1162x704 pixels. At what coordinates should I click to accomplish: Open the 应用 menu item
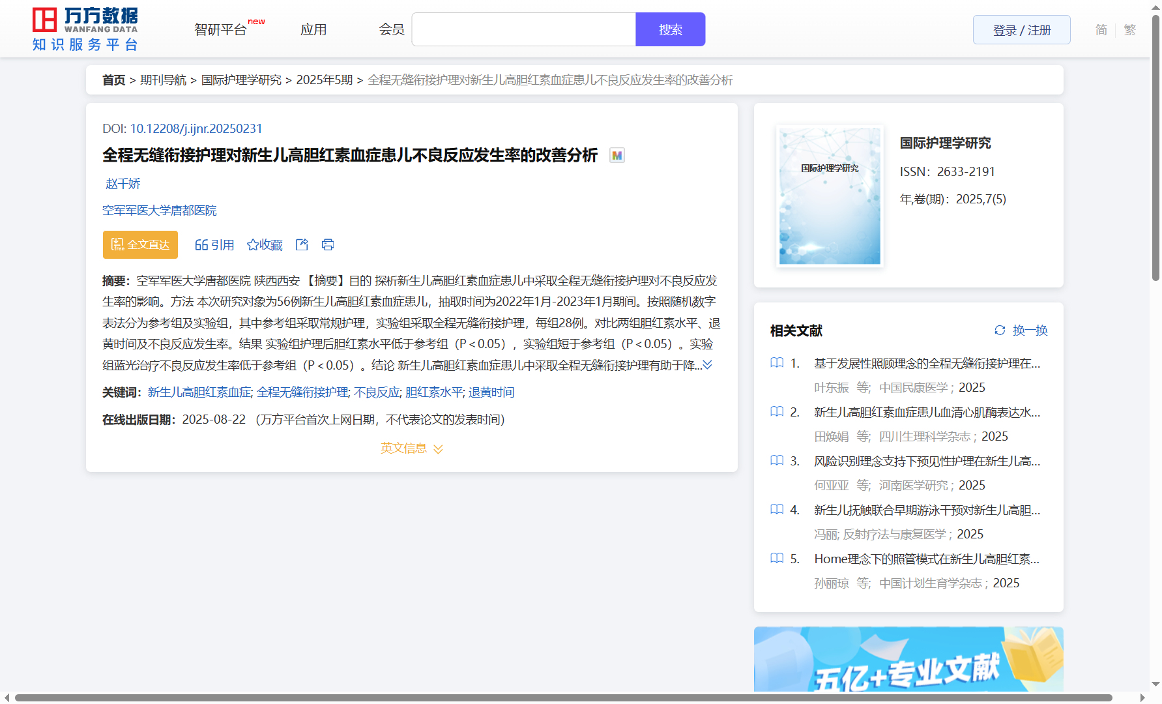pos(313,30)
